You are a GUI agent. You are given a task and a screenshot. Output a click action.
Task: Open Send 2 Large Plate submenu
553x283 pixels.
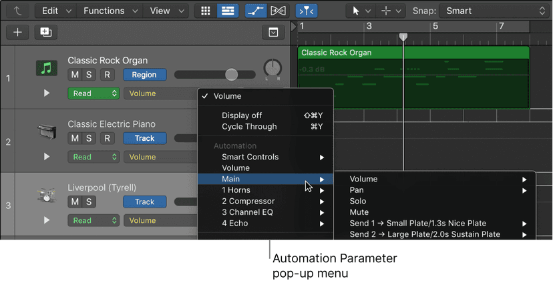pyautogui.click(x=435, y=234)
